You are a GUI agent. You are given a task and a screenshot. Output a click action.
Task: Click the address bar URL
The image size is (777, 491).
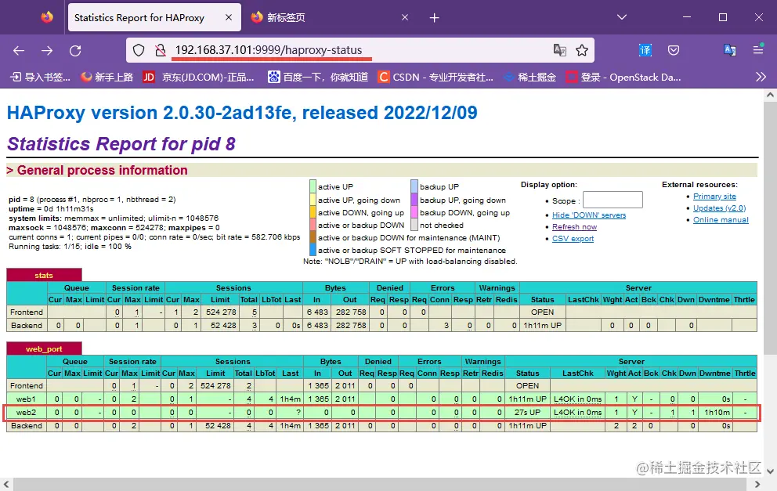tap(269, 50)
